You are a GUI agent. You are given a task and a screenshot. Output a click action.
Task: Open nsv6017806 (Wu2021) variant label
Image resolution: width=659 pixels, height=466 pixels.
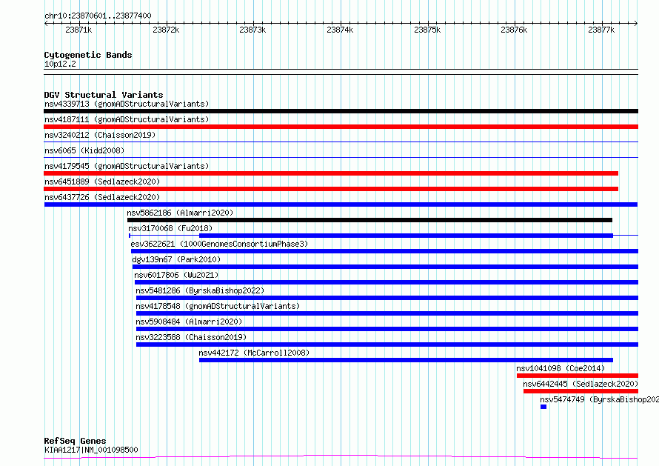(176, 275)
